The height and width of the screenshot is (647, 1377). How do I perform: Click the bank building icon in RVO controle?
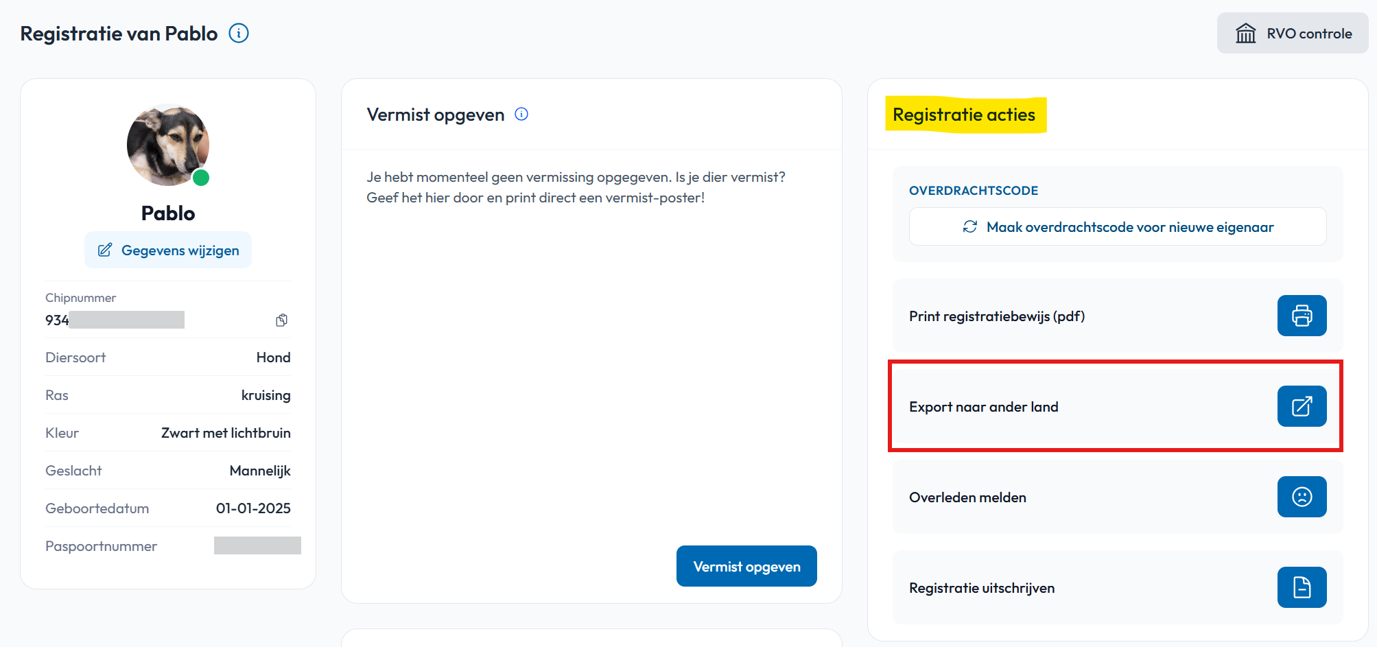[1246, 33]
